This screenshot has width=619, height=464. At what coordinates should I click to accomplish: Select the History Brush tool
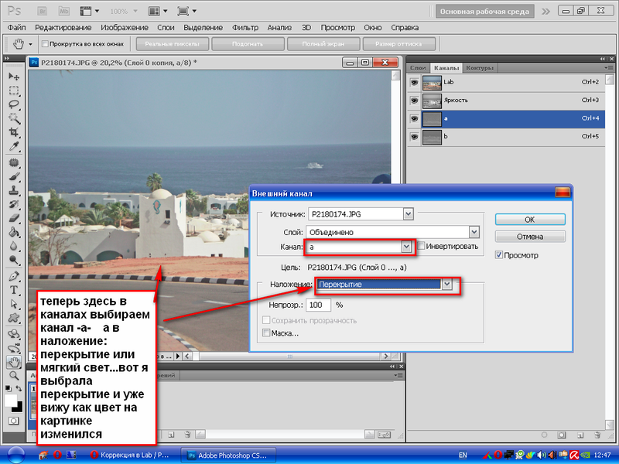coord(14,204)
